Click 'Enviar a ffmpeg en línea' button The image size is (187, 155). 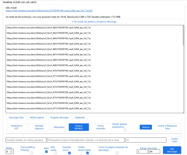167,127
